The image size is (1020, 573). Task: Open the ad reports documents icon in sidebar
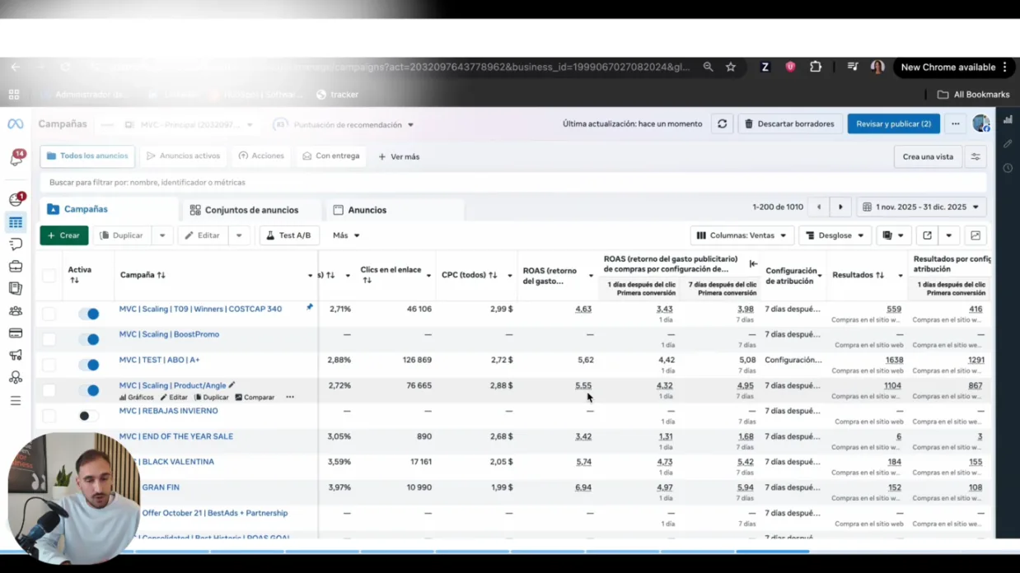(16, 289)
